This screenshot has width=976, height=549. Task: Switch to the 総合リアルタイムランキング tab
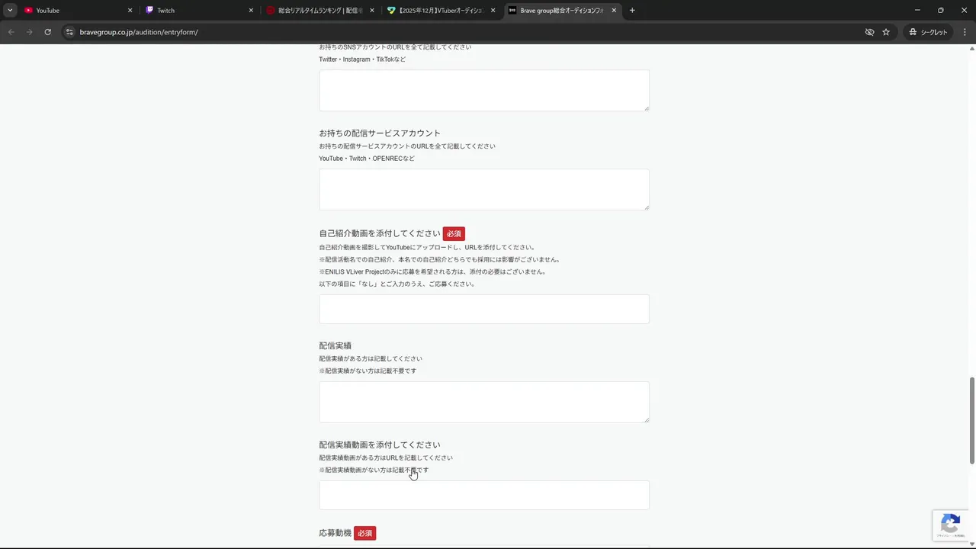tap(320, 11)
